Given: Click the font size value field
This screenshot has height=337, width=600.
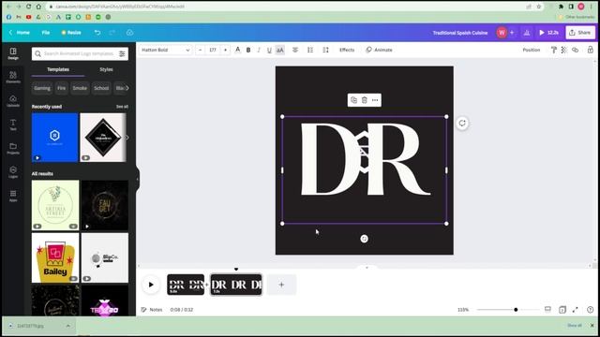Looking at the screenshot, I should [213, 50].
